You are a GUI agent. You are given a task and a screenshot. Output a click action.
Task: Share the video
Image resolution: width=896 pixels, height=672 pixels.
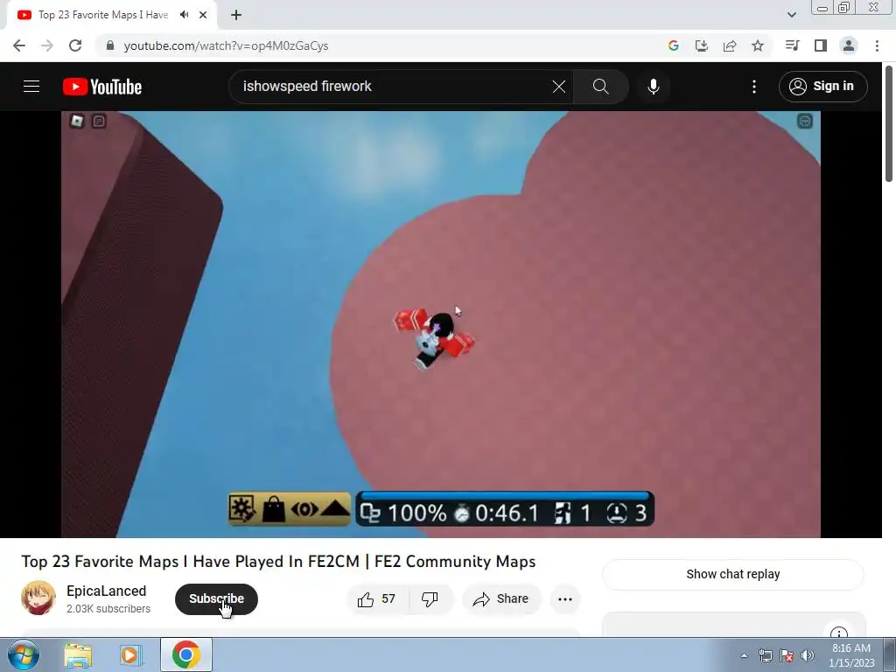[501, 598]
